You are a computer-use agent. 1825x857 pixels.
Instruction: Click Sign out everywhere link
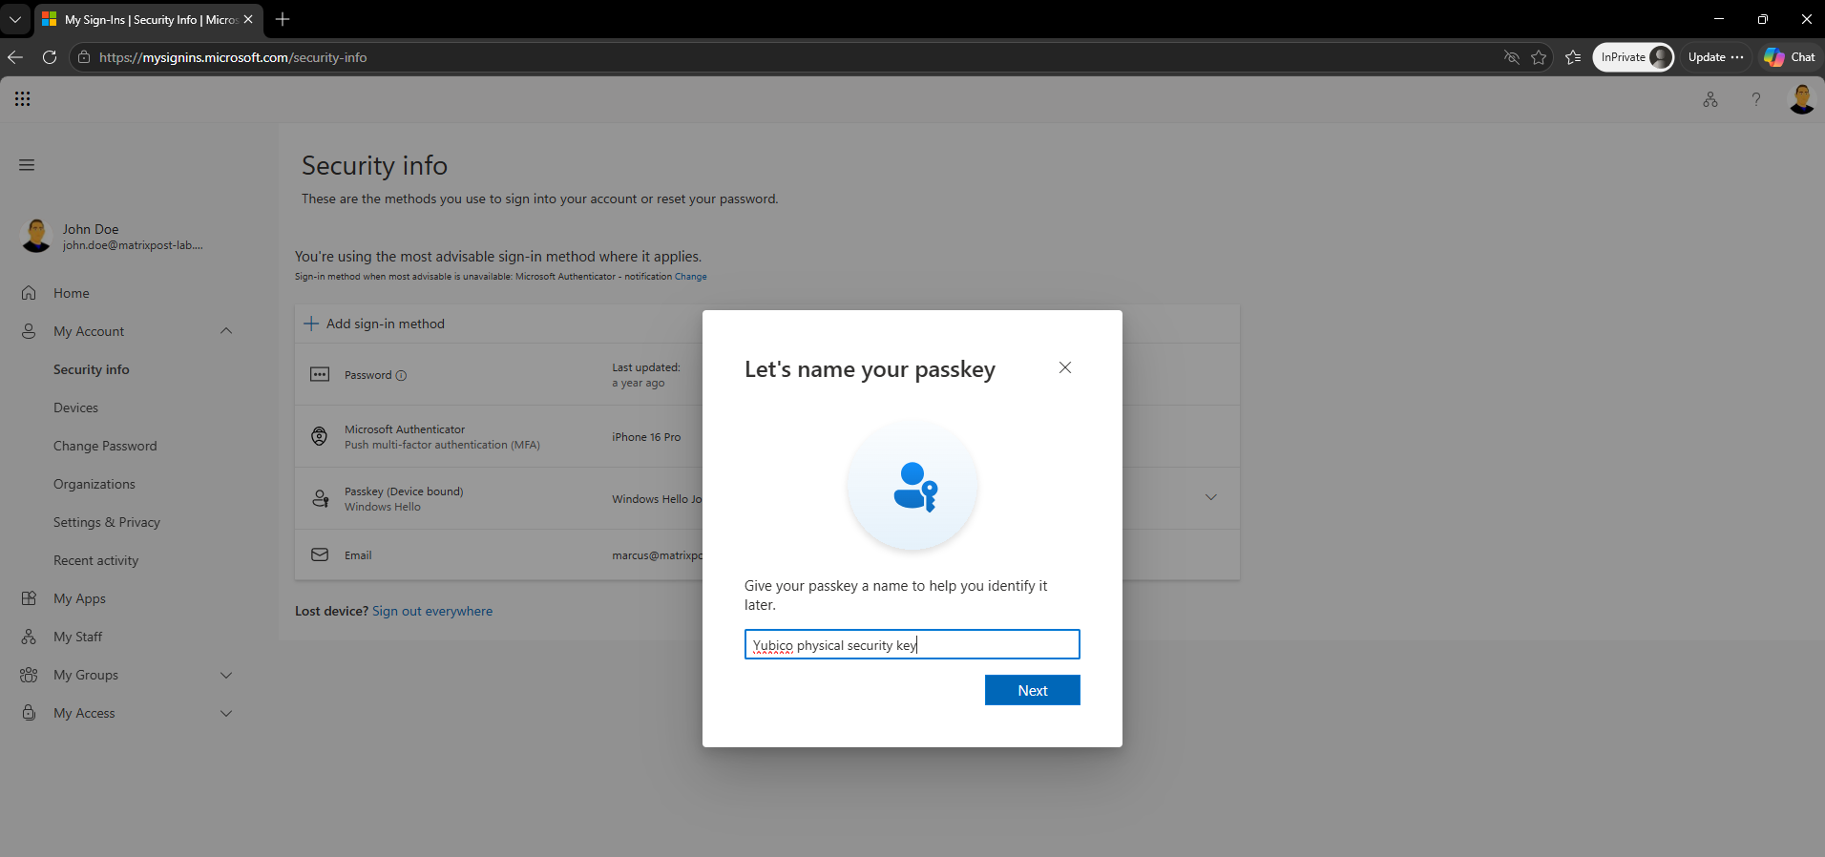[432, 611]
